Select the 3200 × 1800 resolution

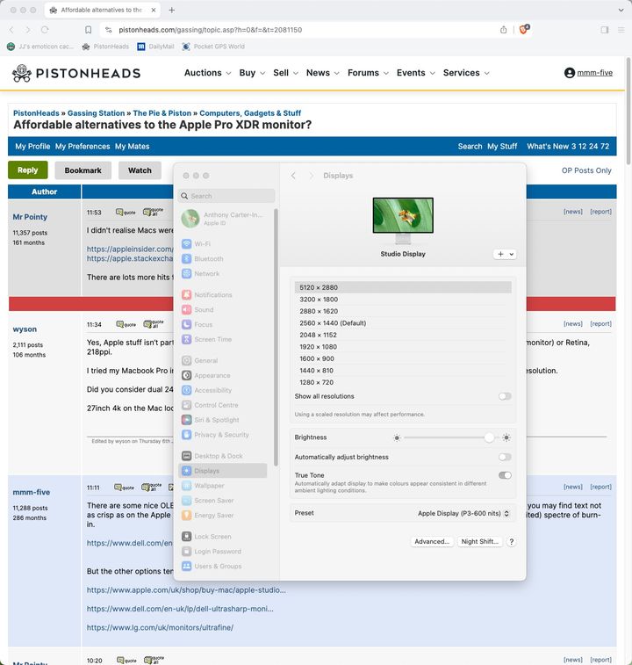pyautogui.click(x=319, y=300)
